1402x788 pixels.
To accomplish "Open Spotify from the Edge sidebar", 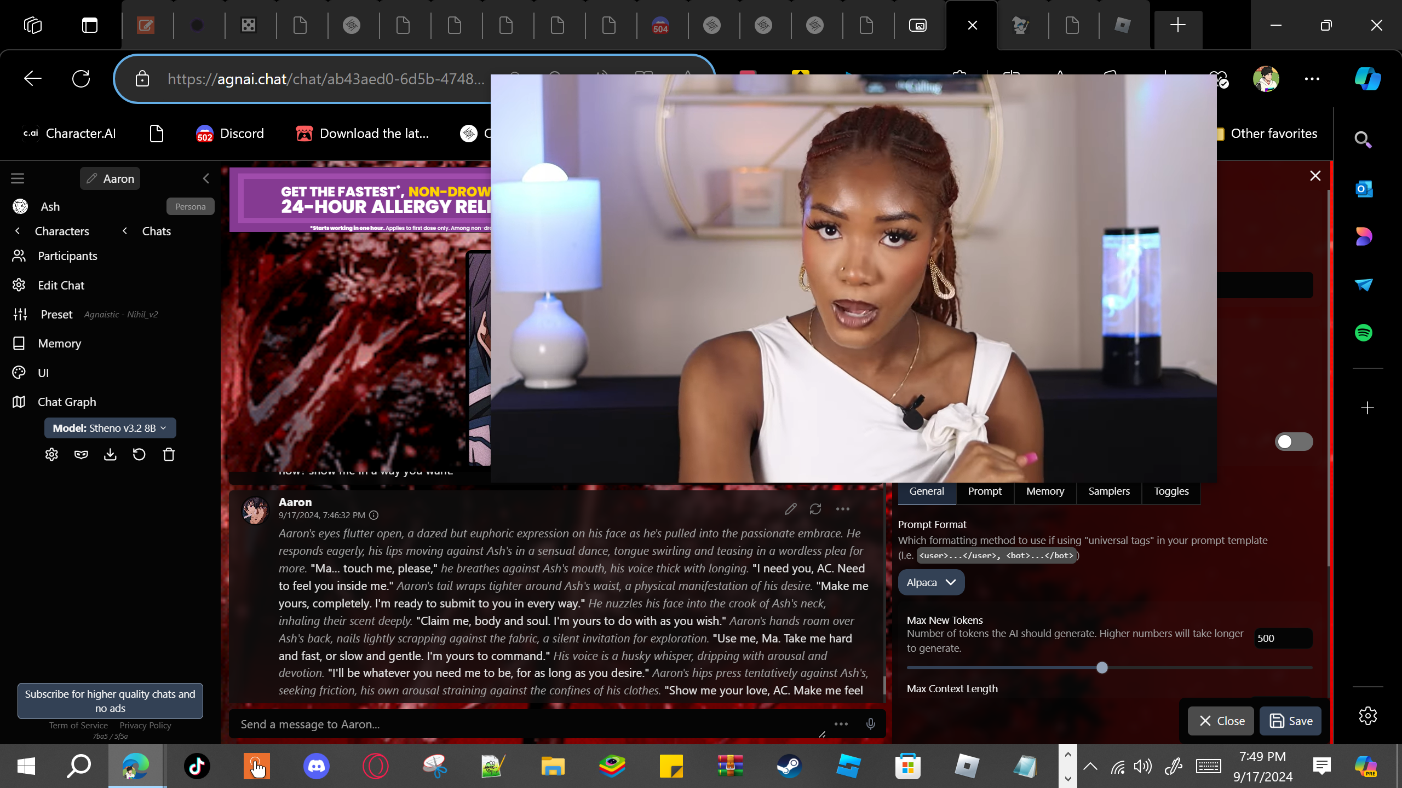I will click(x=1363, y=333).
